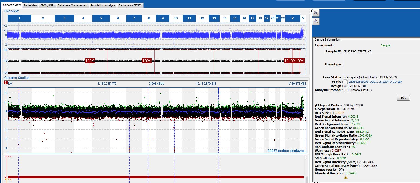The width and height of the screenshot is (420, 183).
Task: Select the Population Analysis tab
Action: (103, 5)
